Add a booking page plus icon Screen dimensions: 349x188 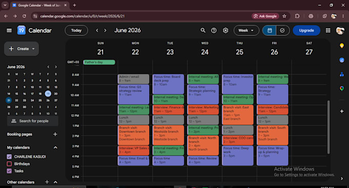(55, 134)
